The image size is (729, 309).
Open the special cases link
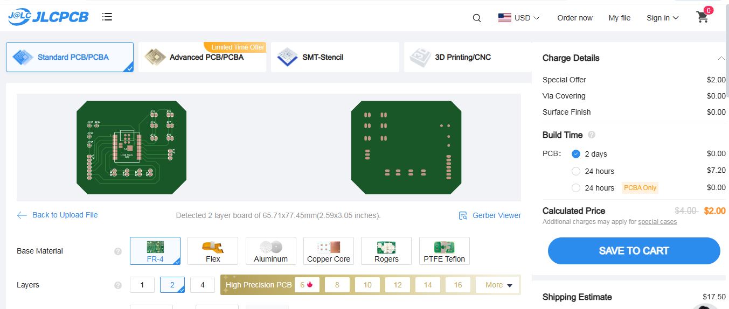(x=657, y=222)
